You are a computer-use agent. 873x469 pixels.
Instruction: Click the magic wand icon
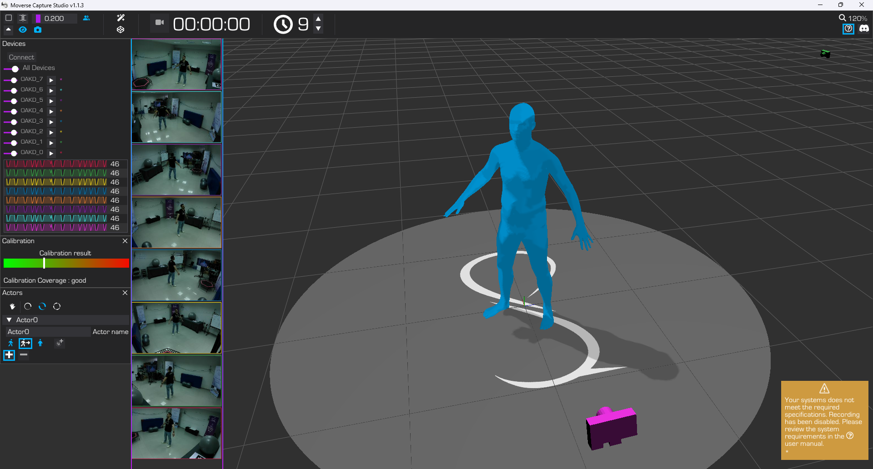click(x=120, y=18)
